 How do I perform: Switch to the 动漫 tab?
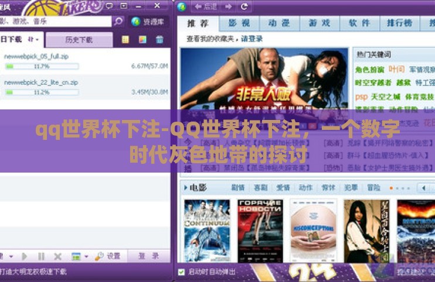pyautogui.click(x=279, y=23)
